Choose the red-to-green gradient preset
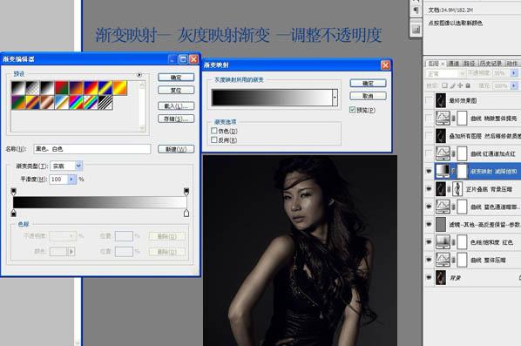 62,88
